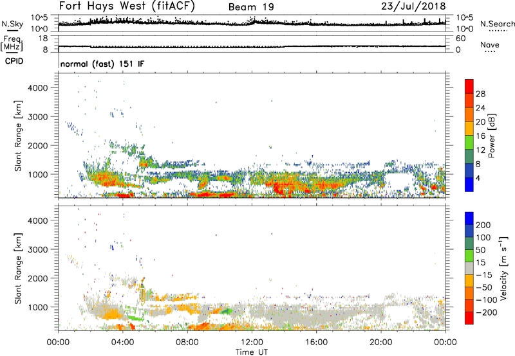
Task: Pick the gray Velocity segment between 15 and -15
Action: tap(469, 268)
